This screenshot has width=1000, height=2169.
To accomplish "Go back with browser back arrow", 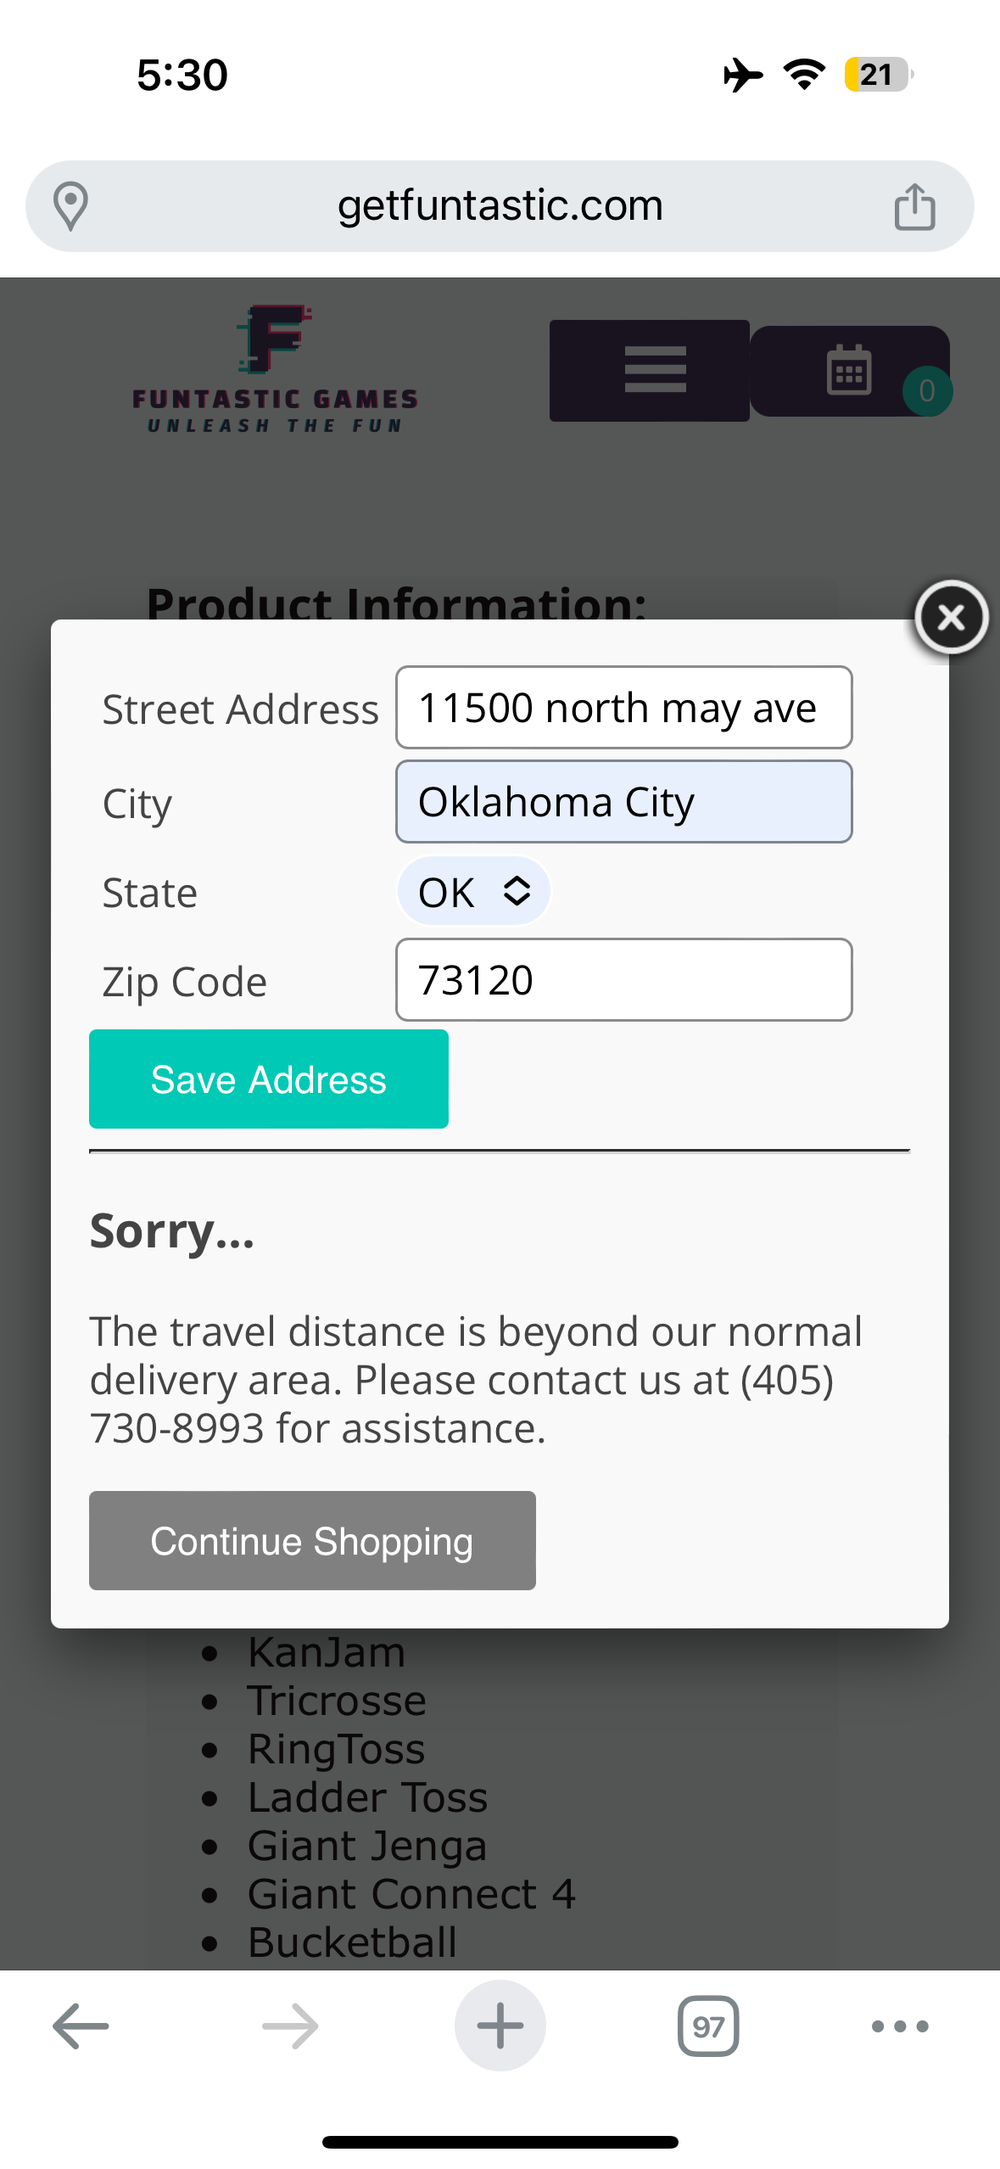I will 81,2026.
